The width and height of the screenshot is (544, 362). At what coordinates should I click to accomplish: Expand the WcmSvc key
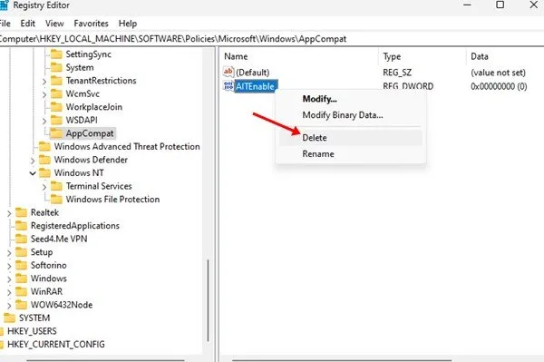[x=44, y=94]
